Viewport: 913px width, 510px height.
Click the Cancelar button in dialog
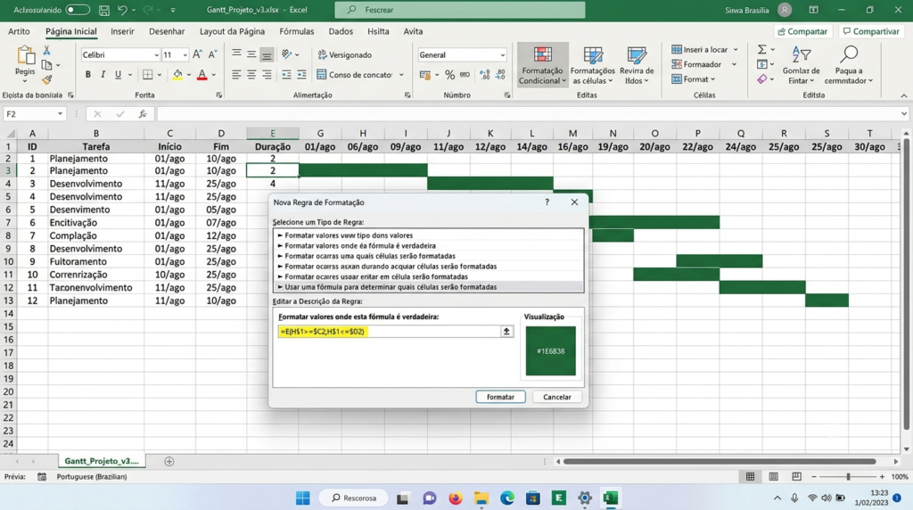point(557,397)
